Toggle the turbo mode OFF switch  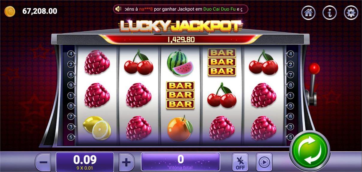[x=240, y=162]
